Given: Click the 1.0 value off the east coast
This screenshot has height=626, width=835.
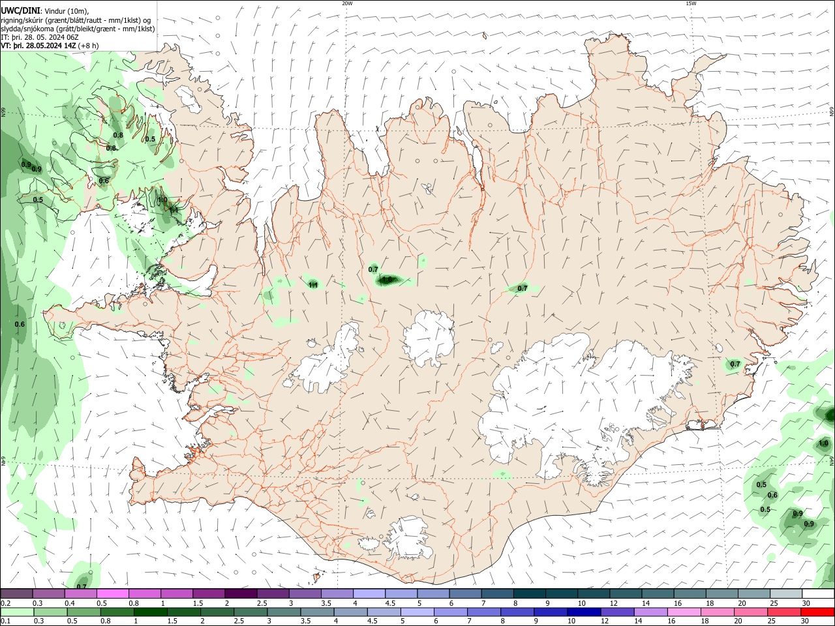Looking at the screenshot, I should 823,443.
